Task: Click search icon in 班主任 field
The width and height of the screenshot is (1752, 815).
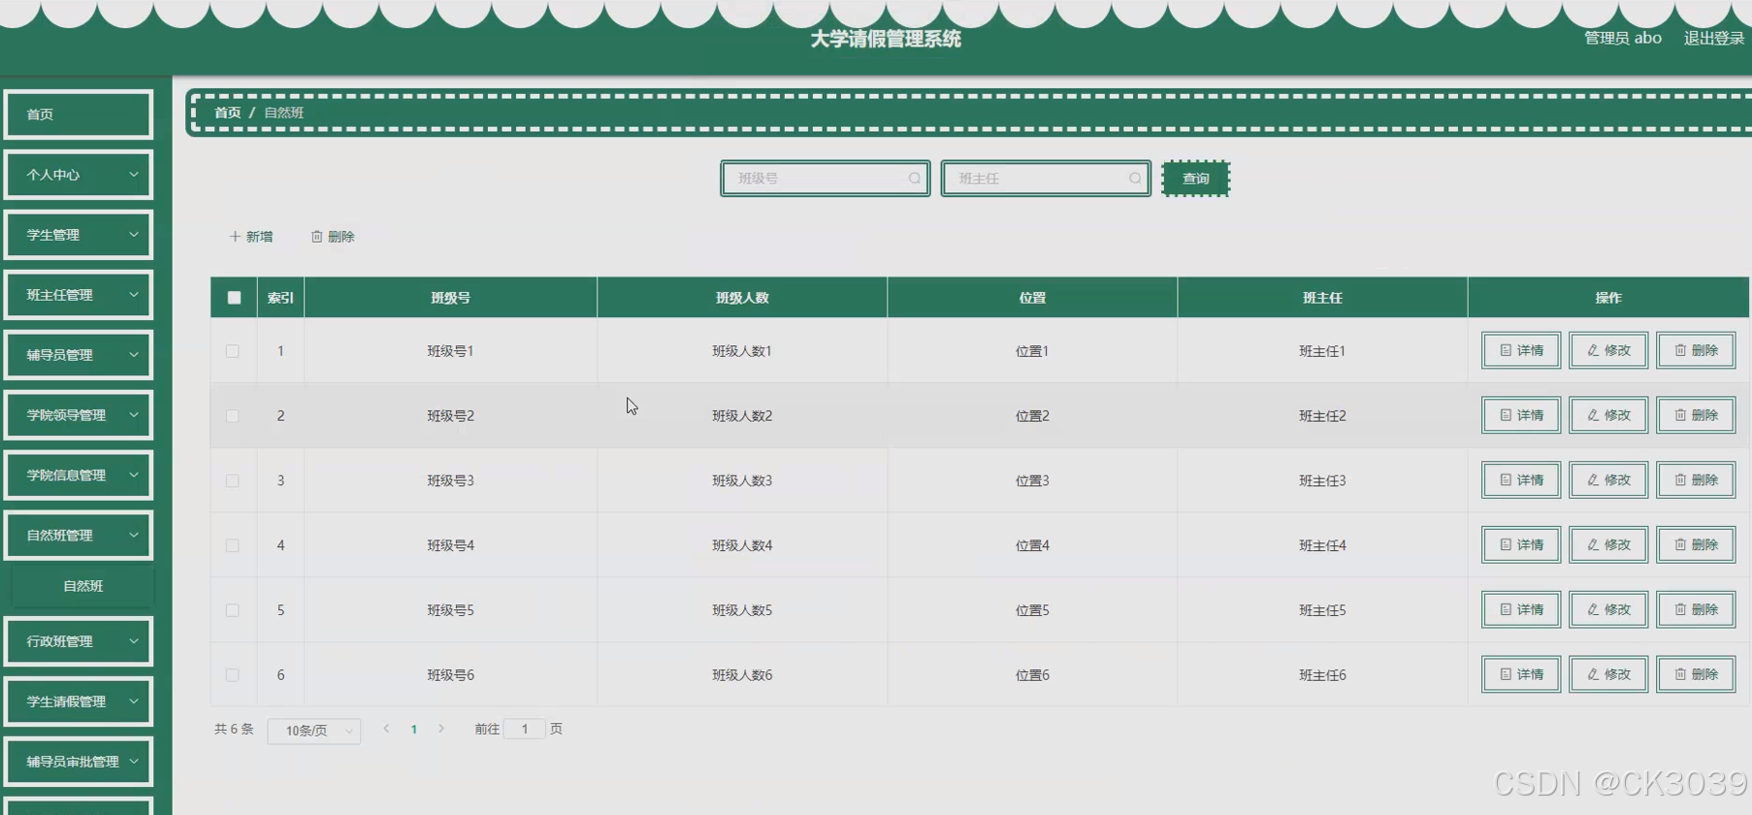Action: (1135, 179)
